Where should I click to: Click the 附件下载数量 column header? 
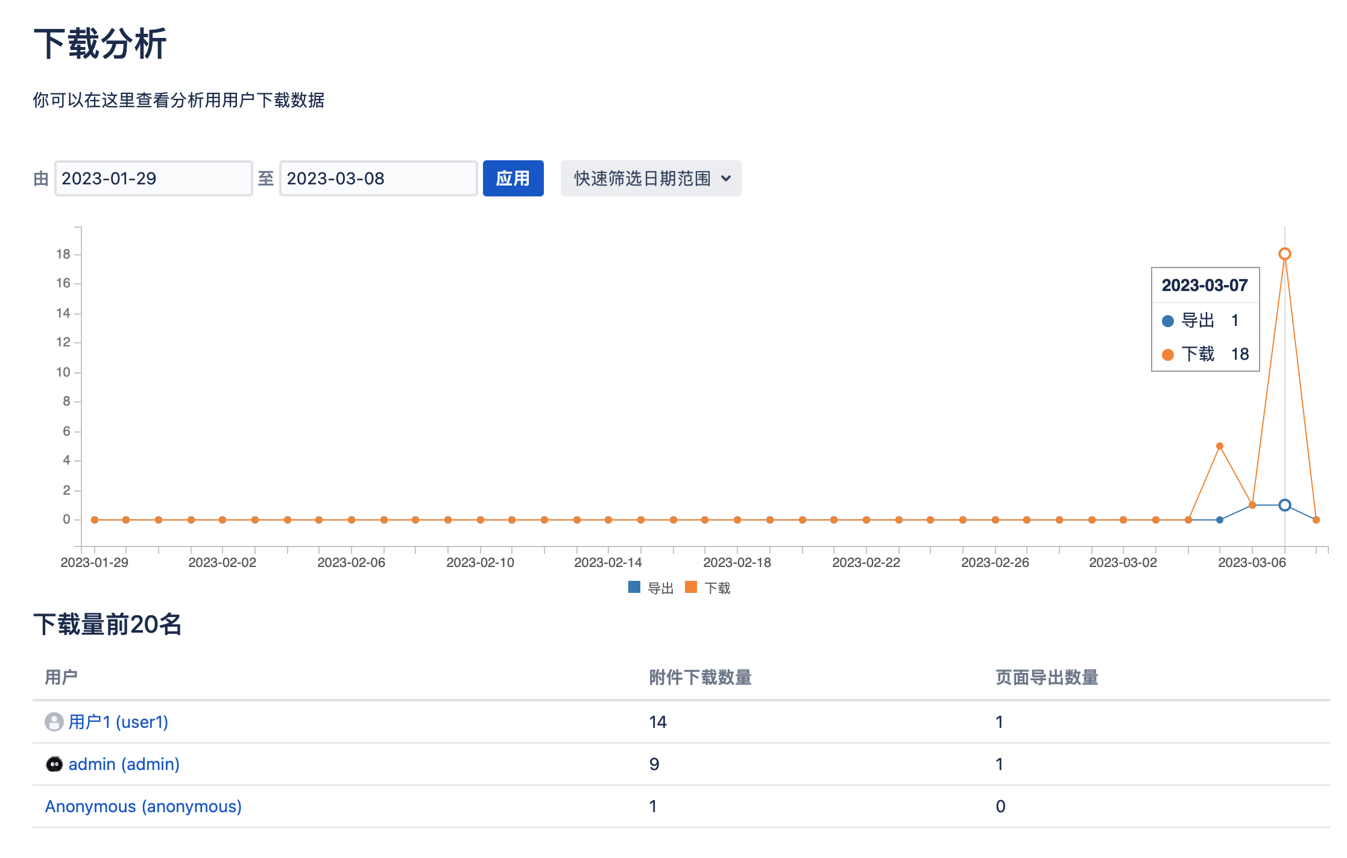(x=700, y=677)
